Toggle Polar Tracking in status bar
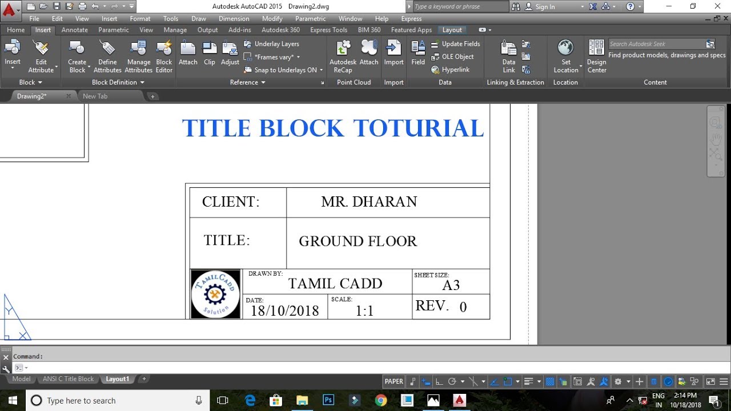This screenshot has height=411, width=731. click(452, 381)
